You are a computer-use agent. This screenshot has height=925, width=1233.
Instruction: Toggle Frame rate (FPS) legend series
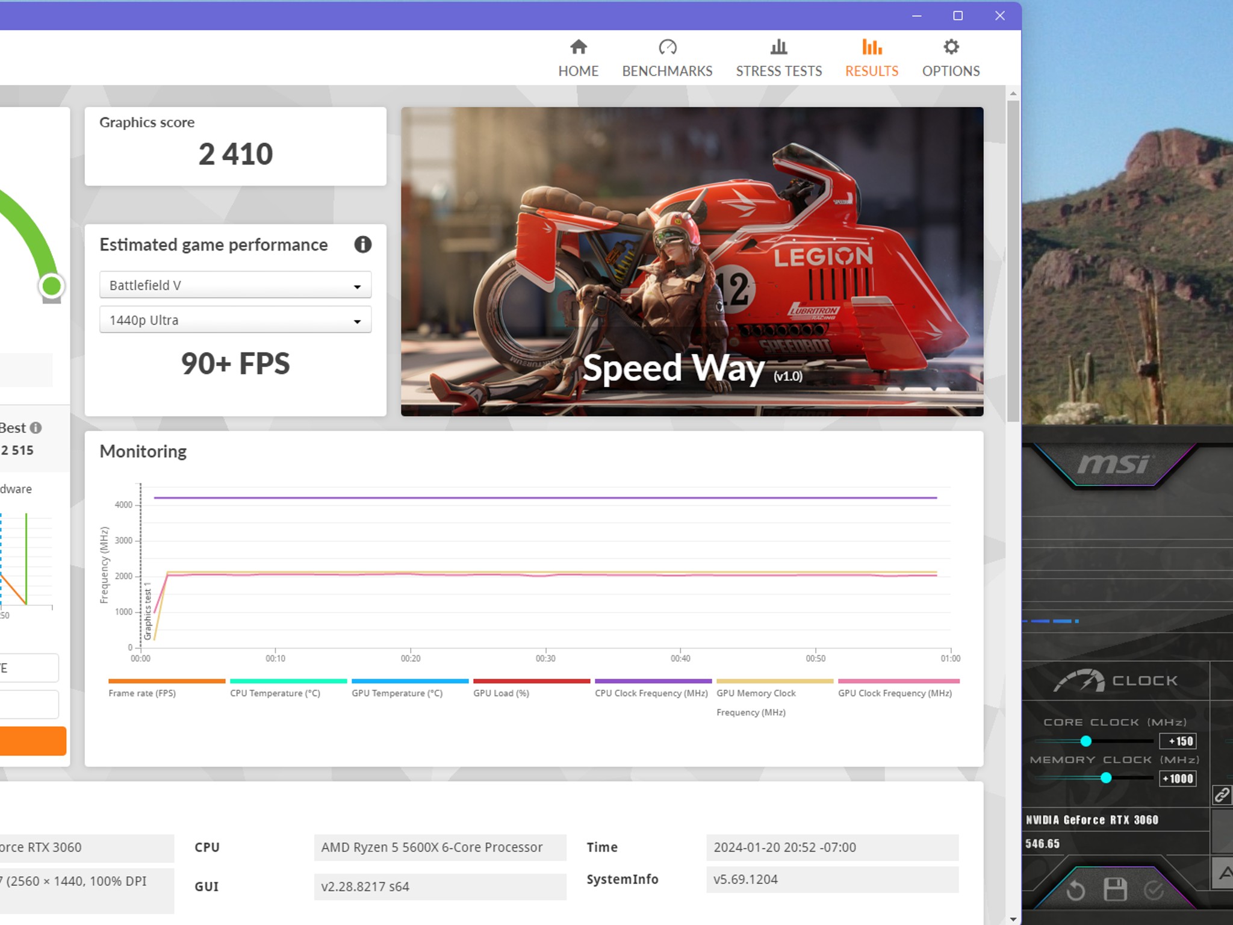coord(167,688)
